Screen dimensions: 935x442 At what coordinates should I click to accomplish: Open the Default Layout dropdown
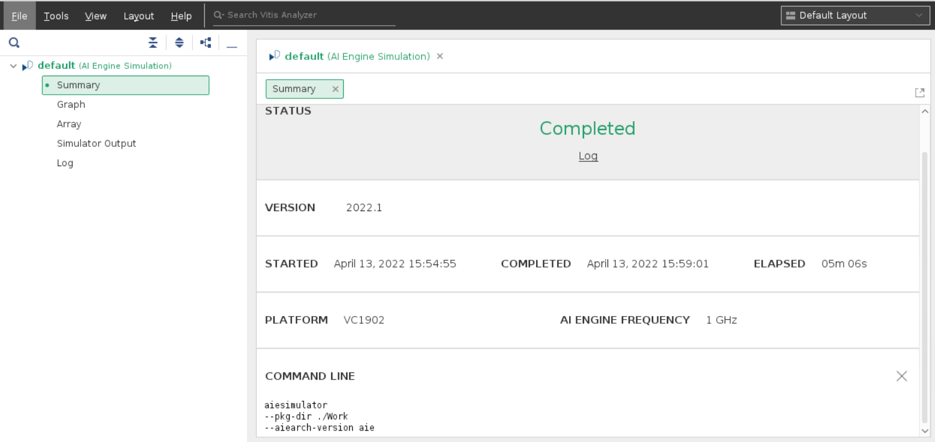coord(854,15)
